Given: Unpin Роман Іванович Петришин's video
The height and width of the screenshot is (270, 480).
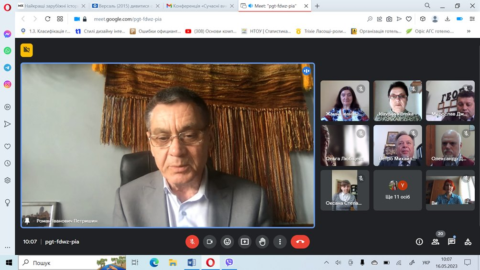Looking at the screenshot, I should (27, 221).
